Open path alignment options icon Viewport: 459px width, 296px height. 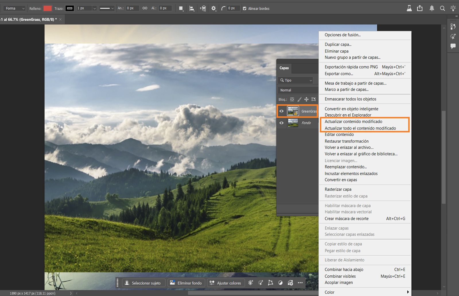[192, 9]
